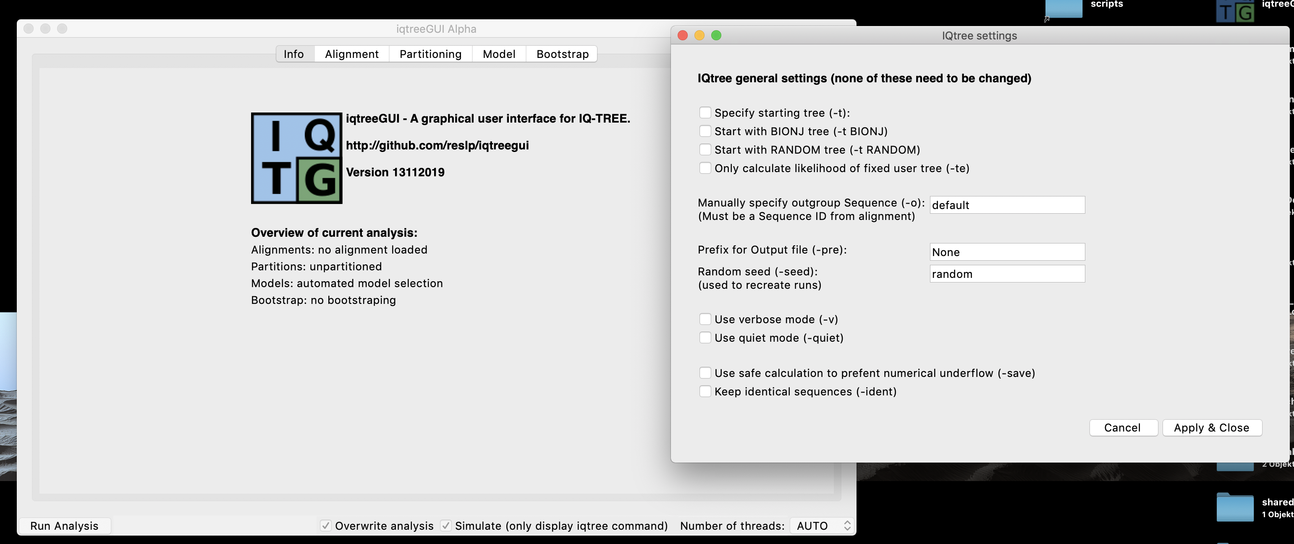Open the shared folder on desktop
This screenshot has height=544, width=1294.
click(1235, 507)
